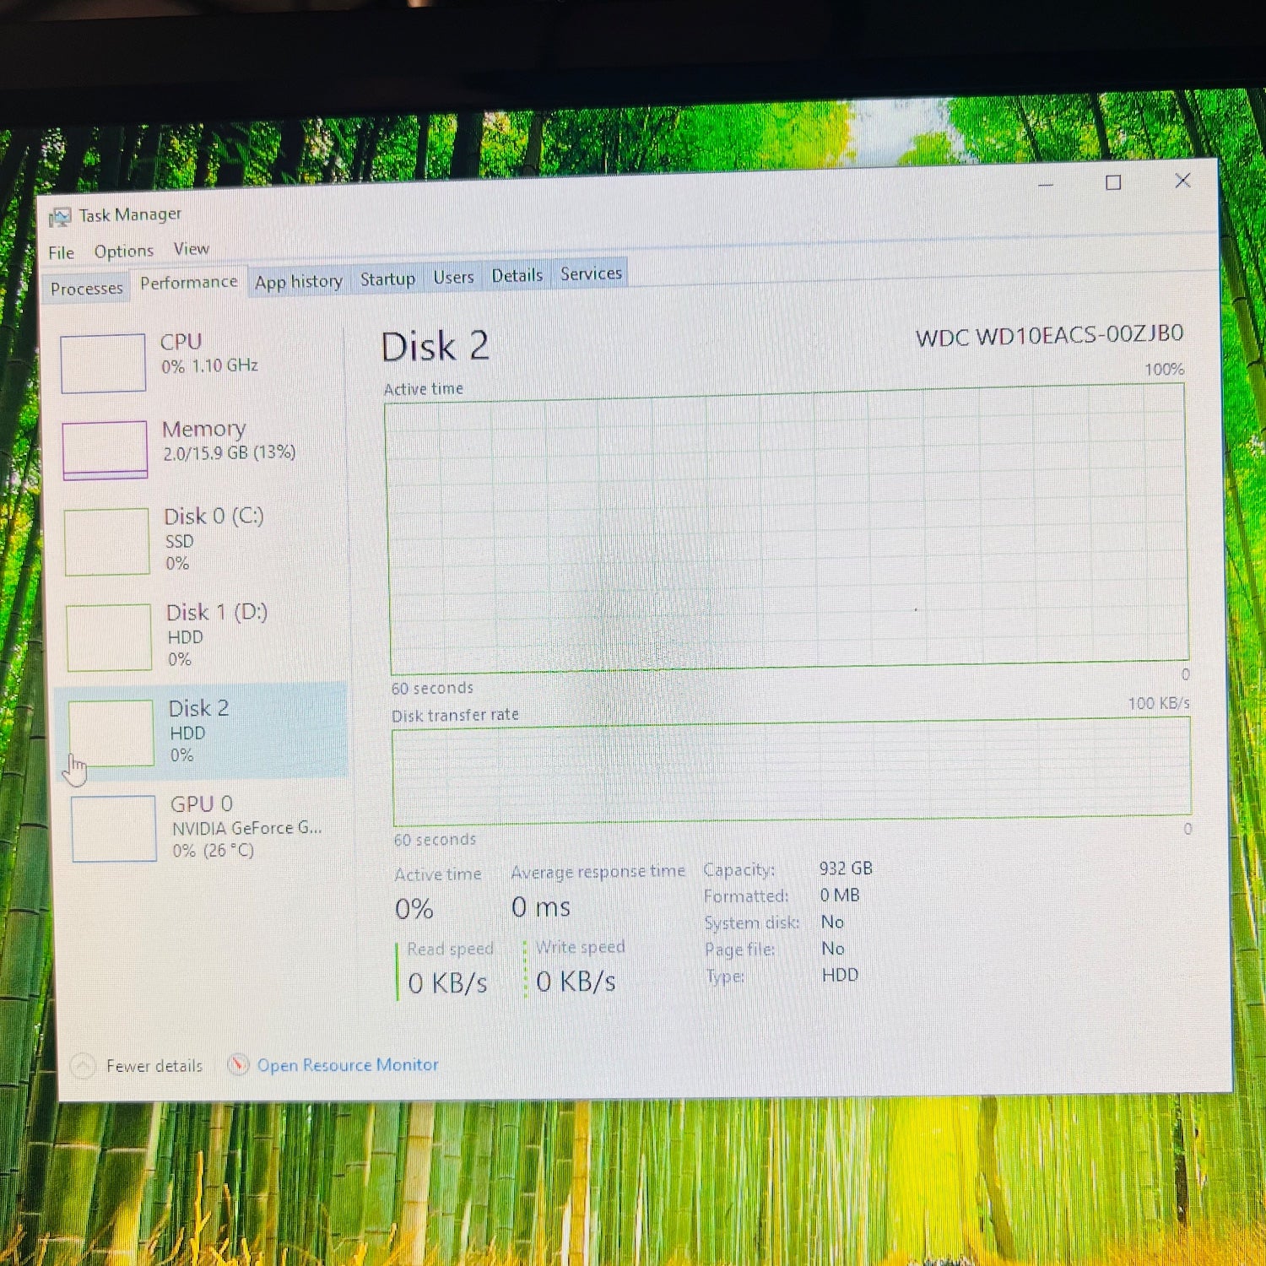Viewport: 1266px width, 1266px height.
Task: Switch to the App history tab
Action: point(299,281)
